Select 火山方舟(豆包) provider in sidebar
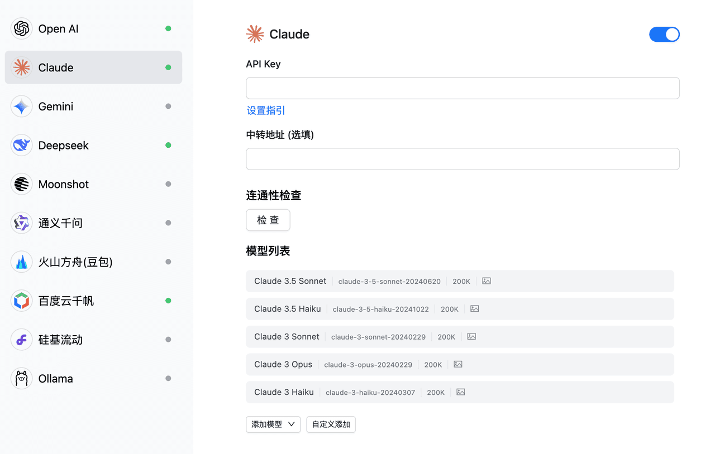The image size is (715, 454). coord(93,262)
